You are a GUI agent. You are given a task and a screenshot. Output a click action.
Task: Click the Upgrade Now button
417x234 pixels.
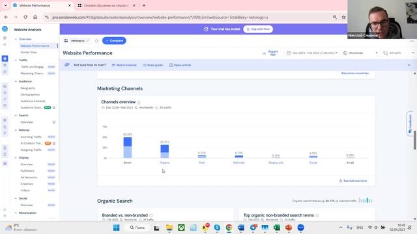258,29
